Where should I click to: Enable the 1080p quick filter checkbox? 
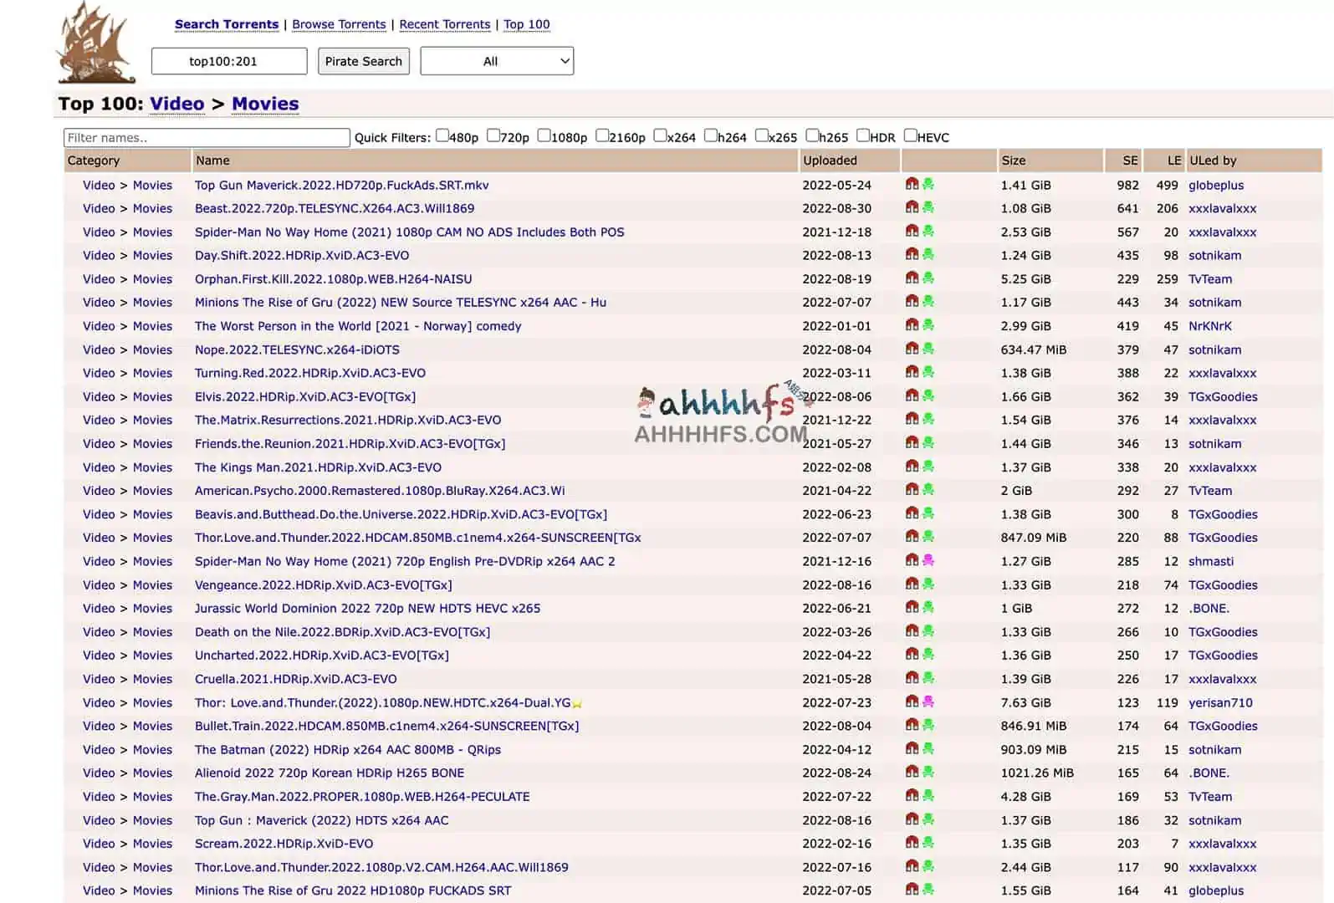tap(544, 135)
